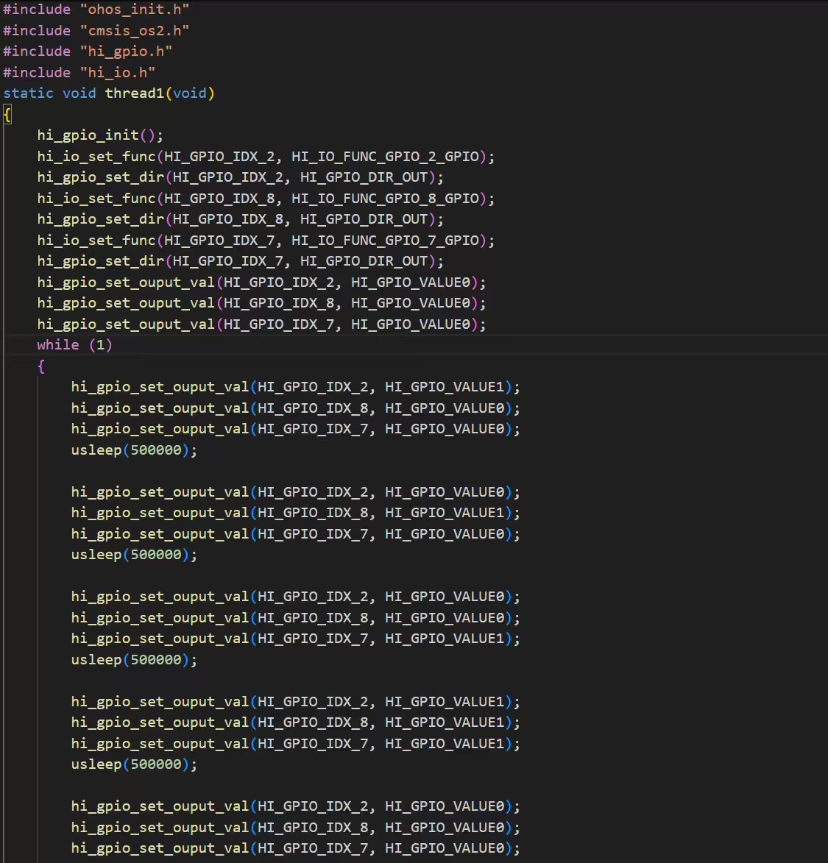Click hi_gpio_set_dir on the HI_GPIO_IDX_2 line
Screen dimensions: 828x863
coord(101,177)
